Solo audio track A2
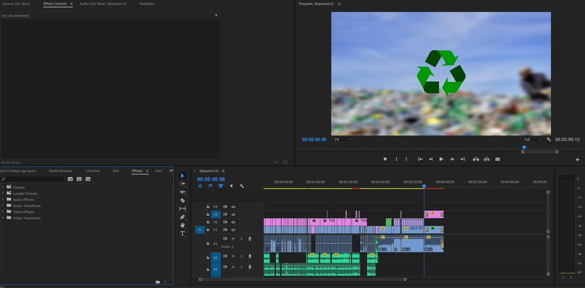The height and width of the screenshot is (288, 585). [241, 256]
